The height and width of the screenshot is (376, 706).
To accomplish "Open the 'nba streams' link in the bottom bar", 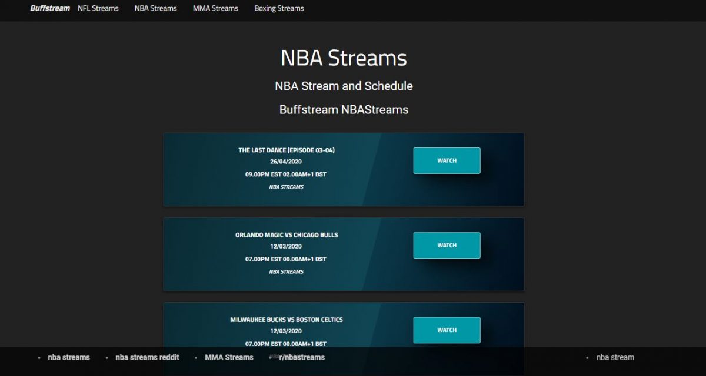I will click(x=69, y=357).
